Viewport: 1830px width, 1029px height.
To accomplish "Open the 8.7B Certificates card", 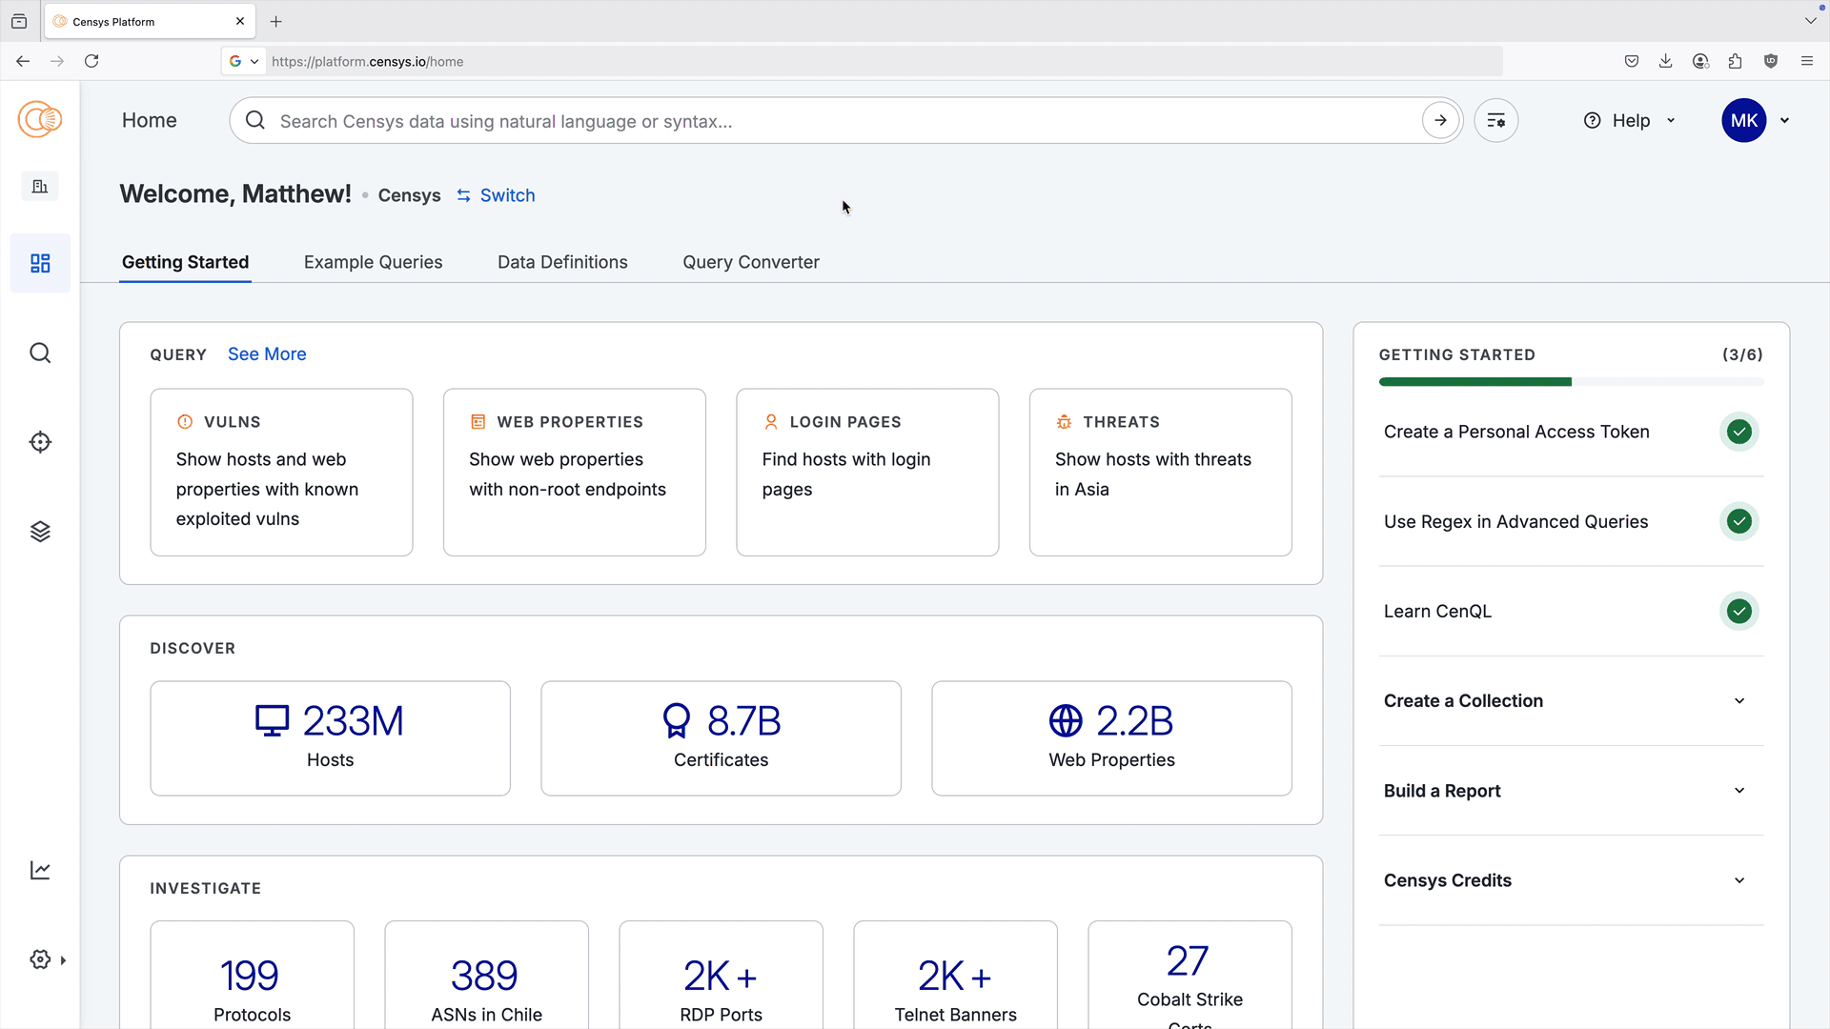I will (721, 738).
